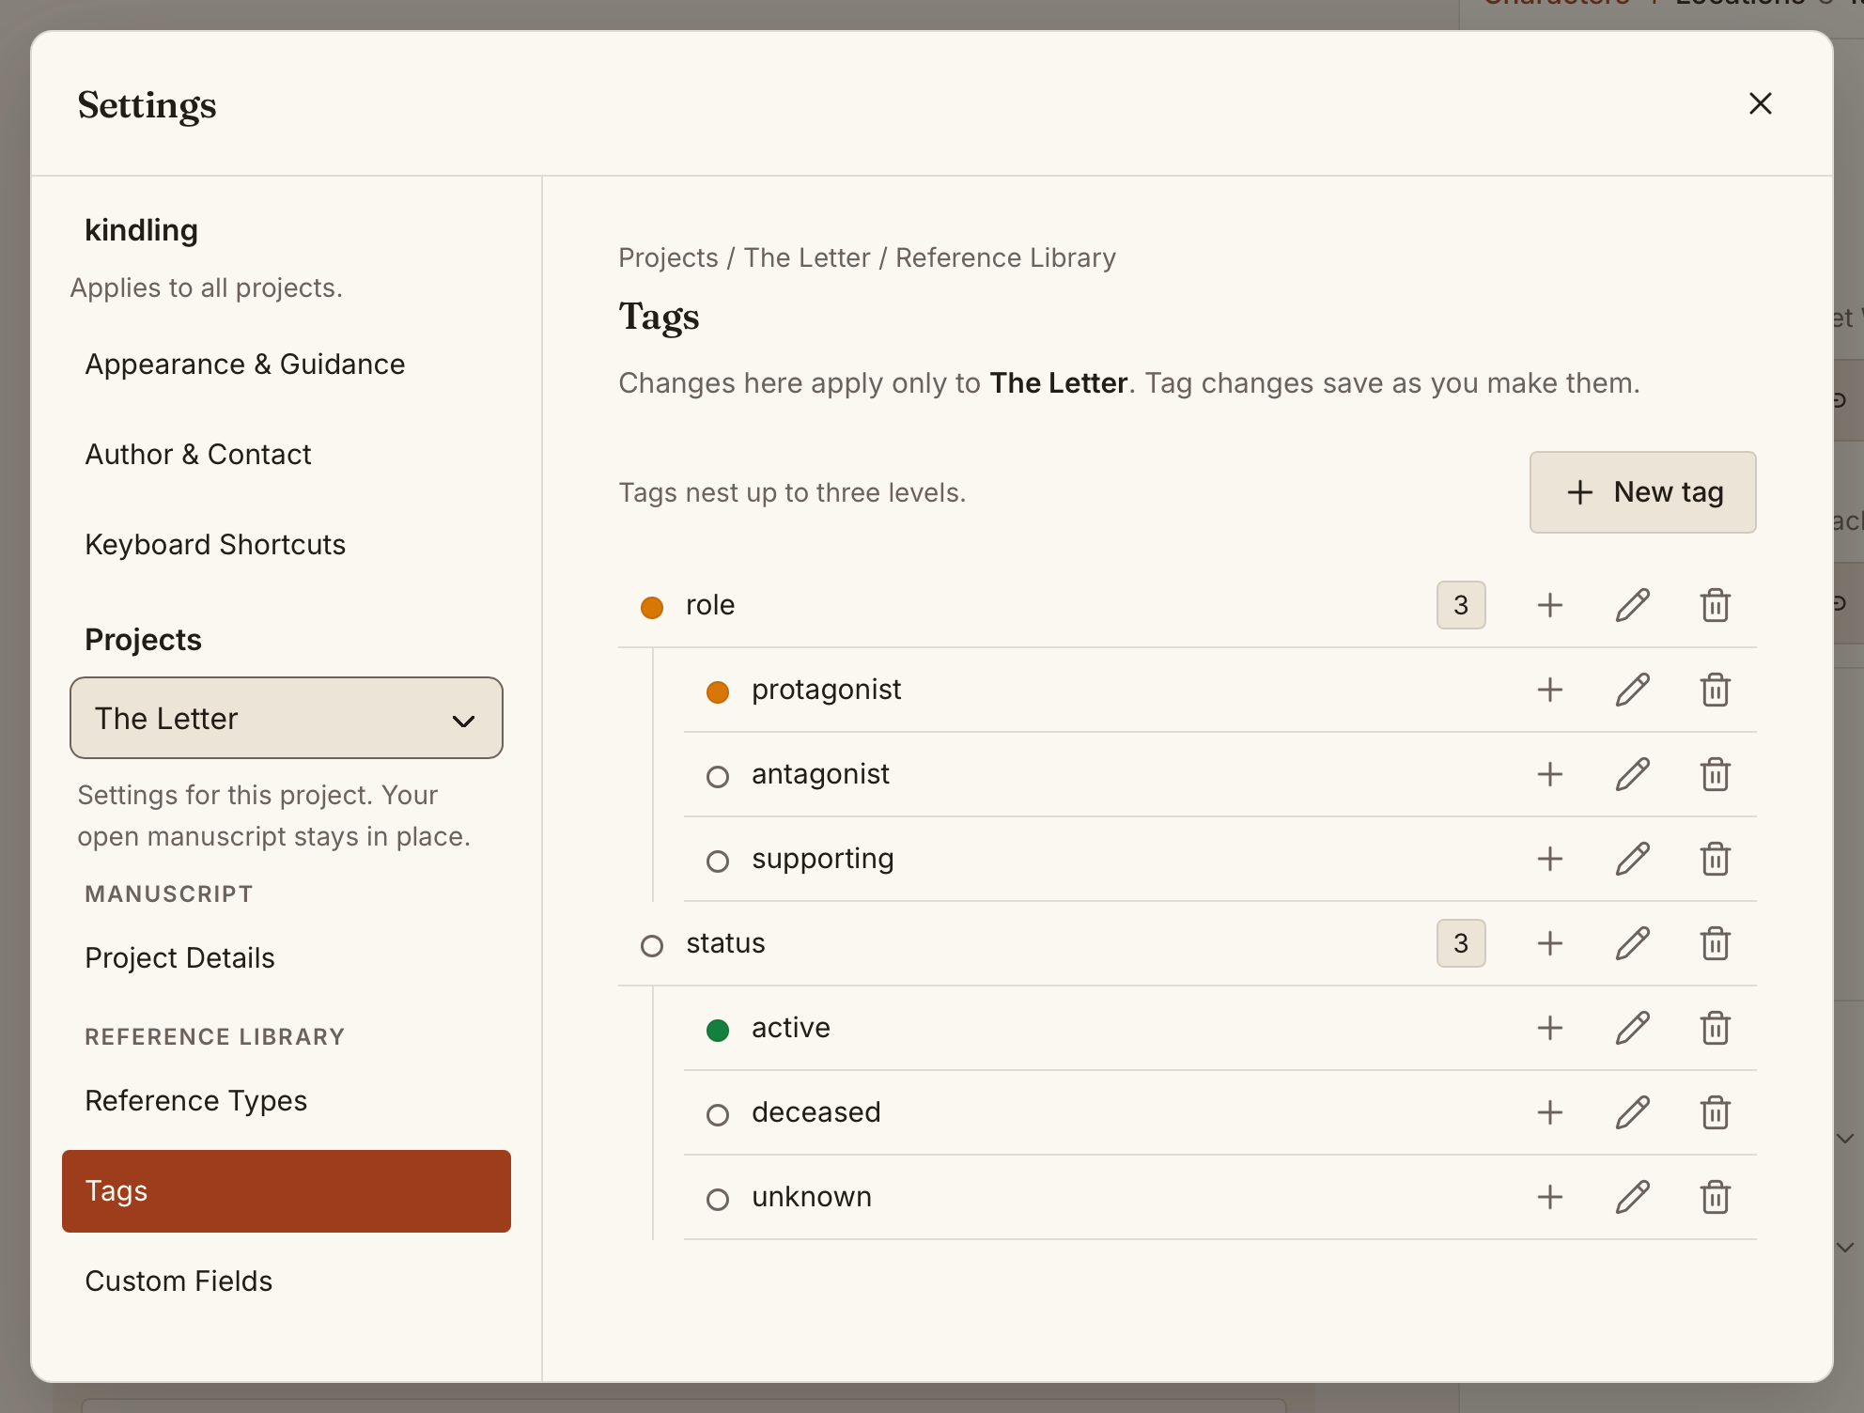Select the Tags sidebar item
This screenshot has width=1864, height=1413.
287,1191
